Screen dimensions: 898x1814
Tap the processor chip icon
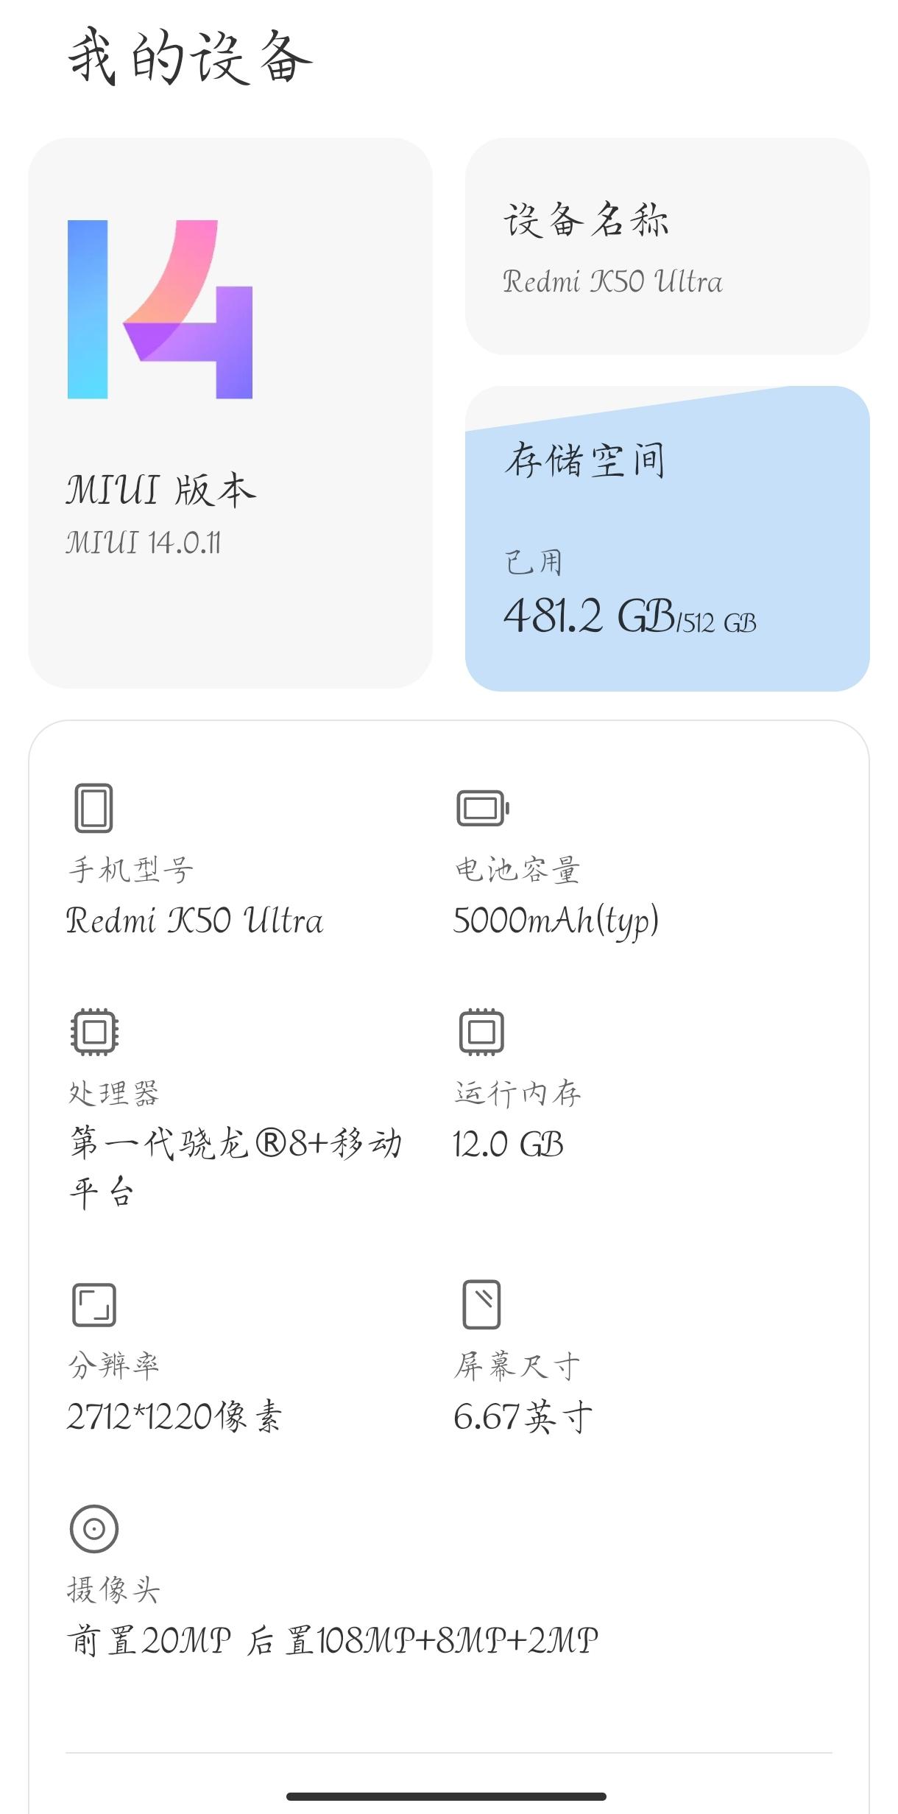(94, 1032)
